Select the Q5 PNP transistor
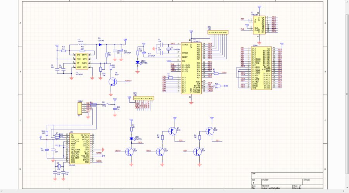This screenshot has width=349, height=193. tap(209, 131)
